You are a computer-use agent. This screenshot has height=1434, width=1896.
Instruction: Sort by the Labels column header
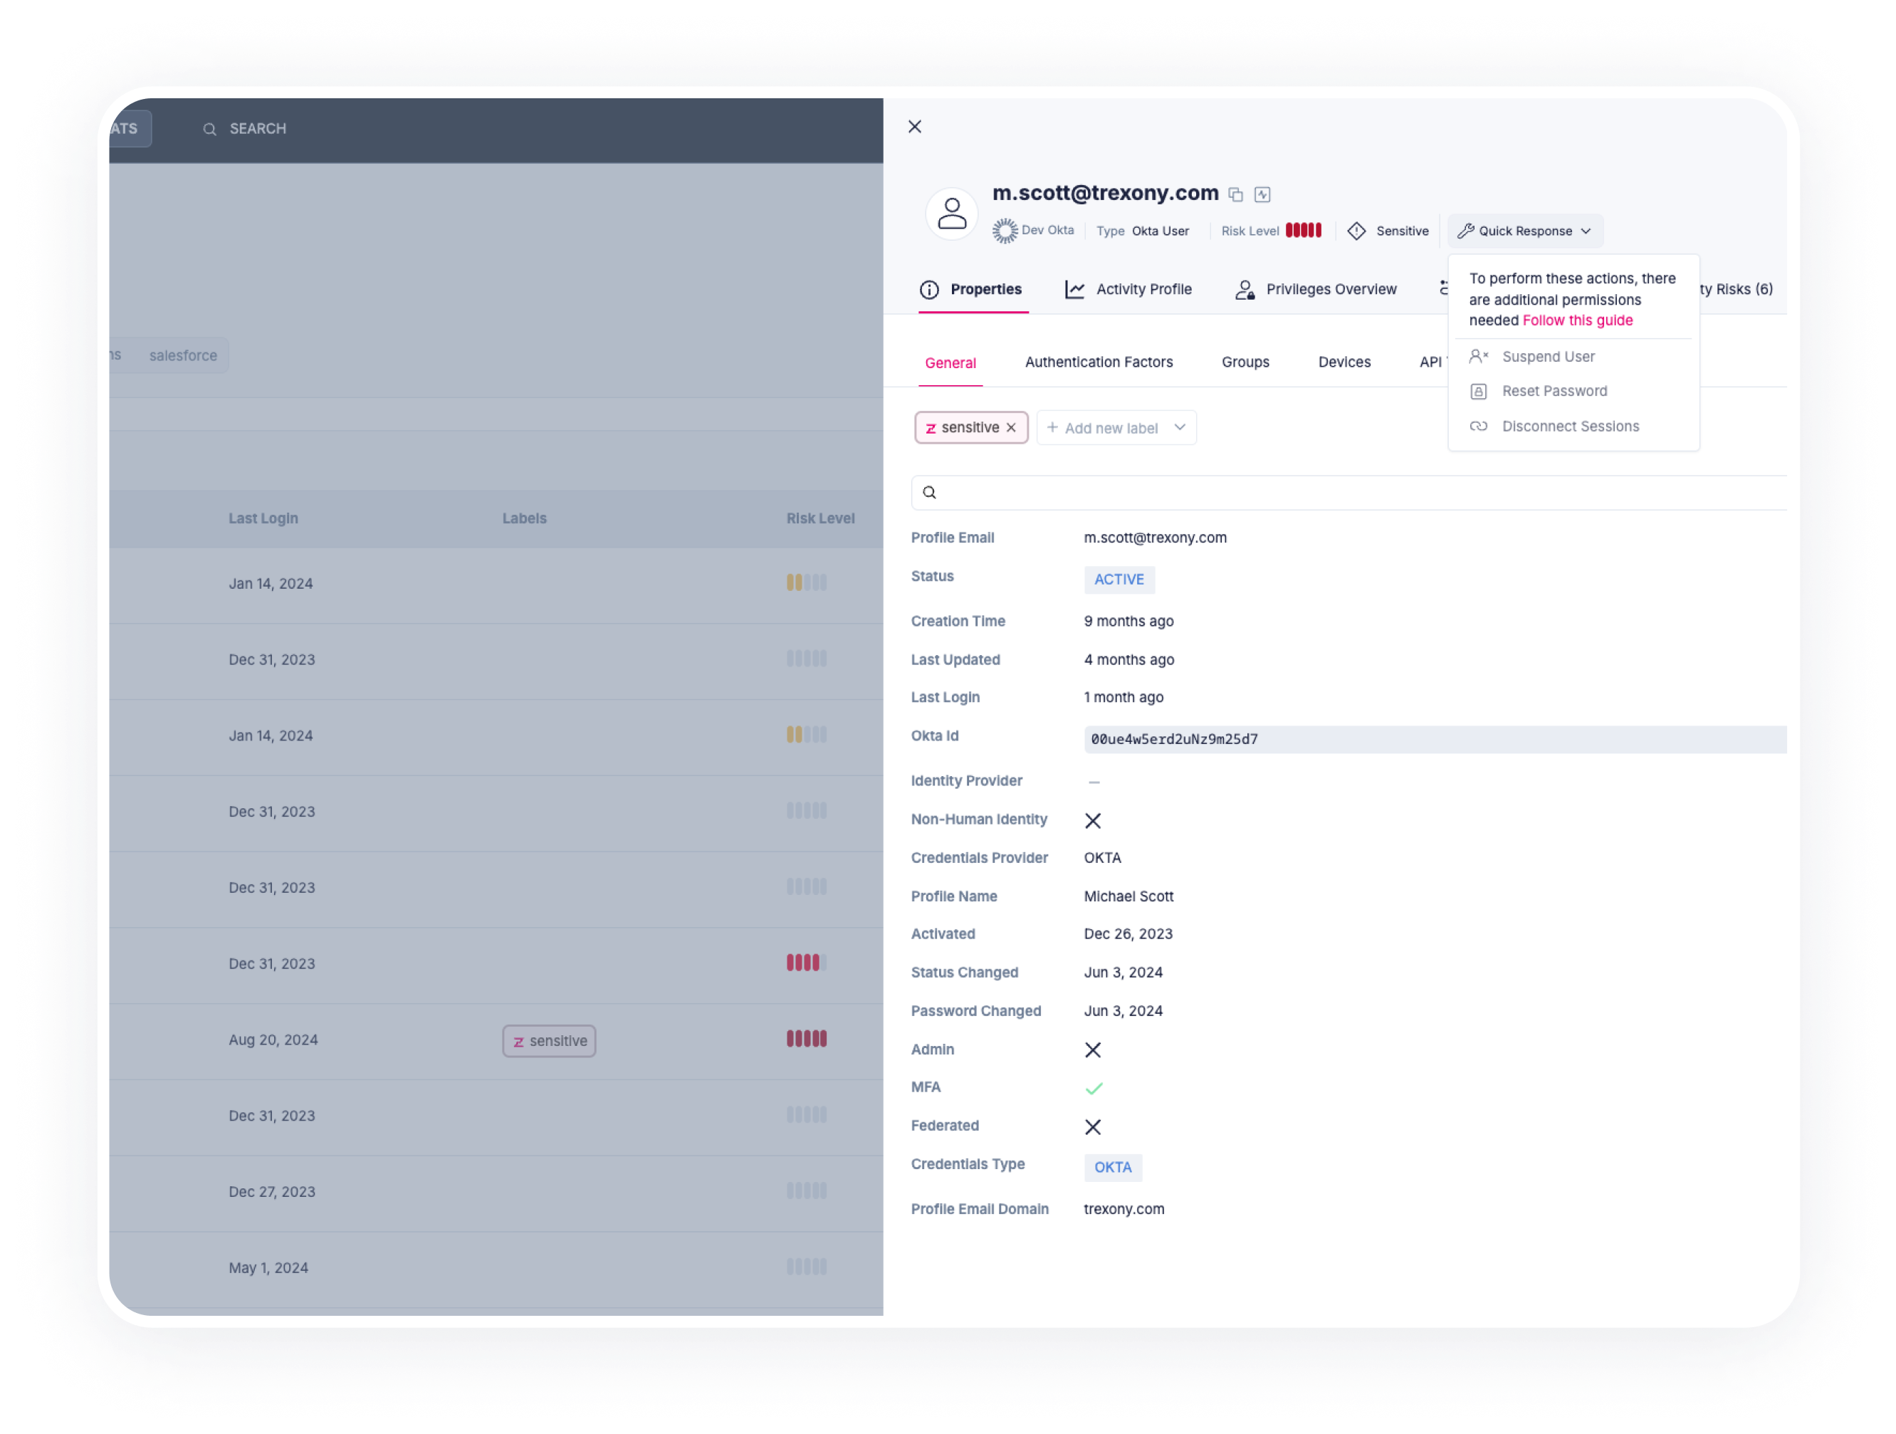(x=524, y=518)
